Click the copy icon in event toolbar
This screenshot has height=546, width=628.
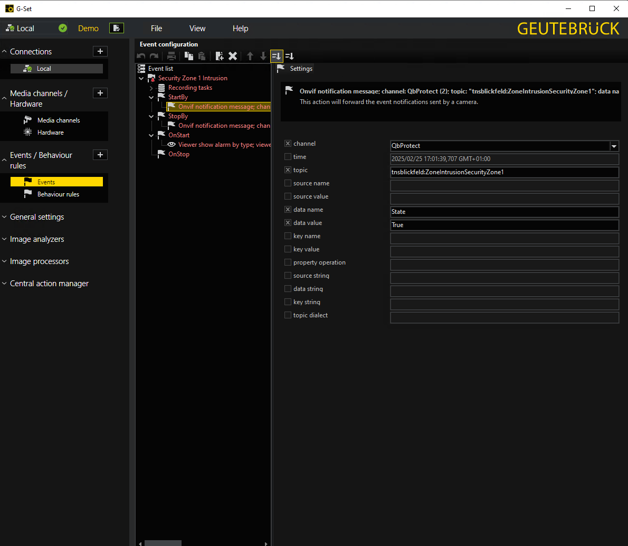188,56
